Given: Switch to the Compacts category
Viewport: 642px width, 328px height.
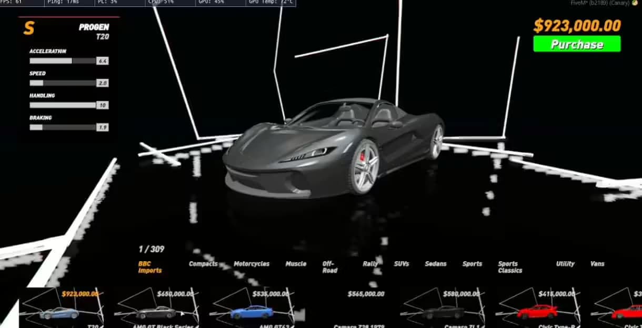Looking at the screenshot, I should 203,264.
